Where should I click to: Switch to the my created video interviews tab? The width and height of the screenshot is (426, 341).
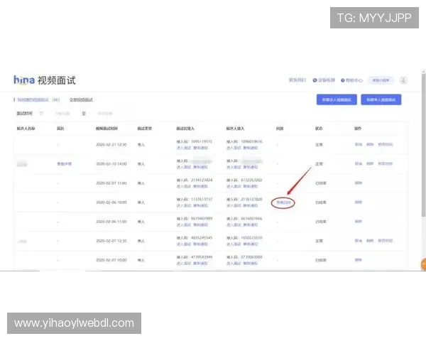pyautogui.click(x=37, y=99)
